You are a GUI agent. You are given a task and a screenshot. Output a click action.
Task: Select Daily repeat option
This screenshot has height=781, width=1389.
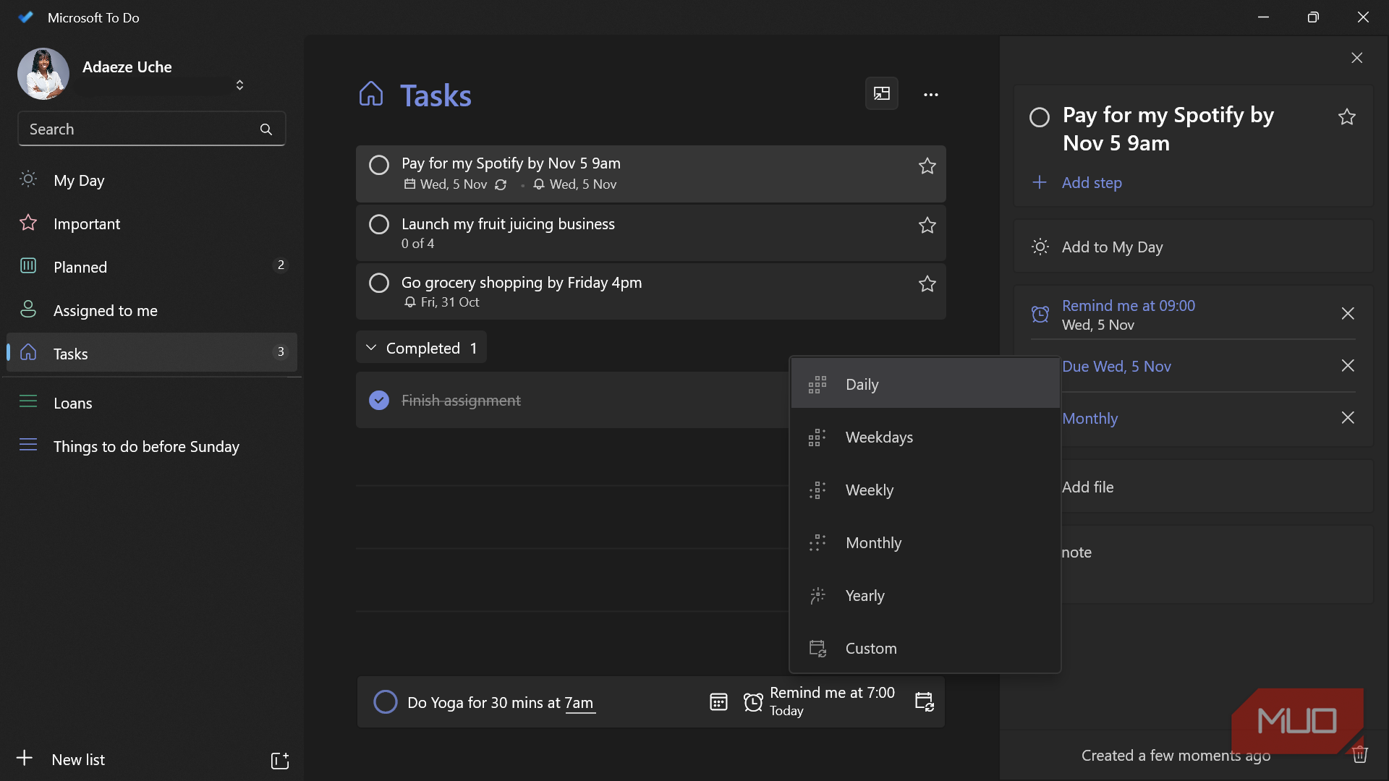point(925,385)
